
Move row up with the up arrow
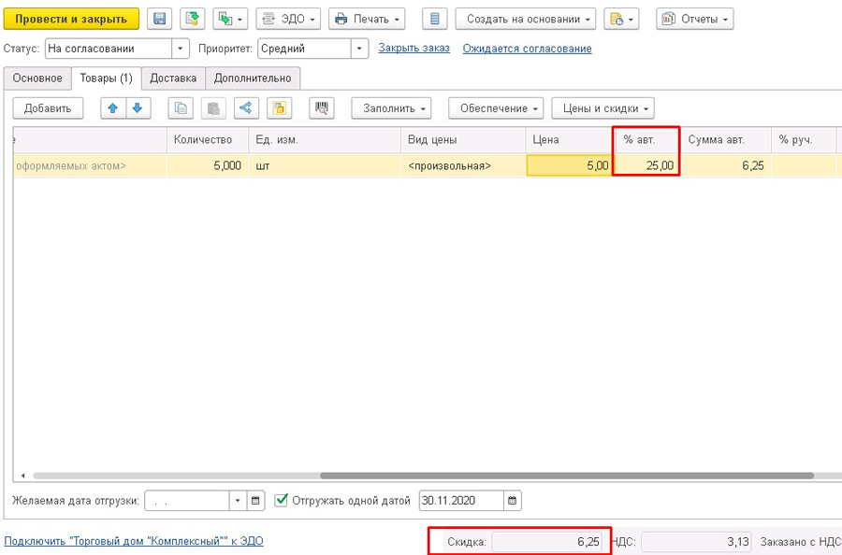(113, 108)
